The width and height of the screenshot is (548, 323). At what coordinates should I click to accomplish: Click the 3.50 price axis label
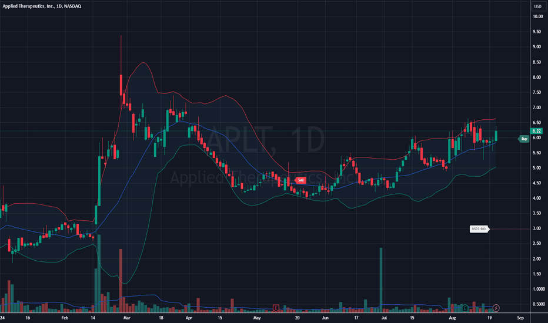(536, 213)
